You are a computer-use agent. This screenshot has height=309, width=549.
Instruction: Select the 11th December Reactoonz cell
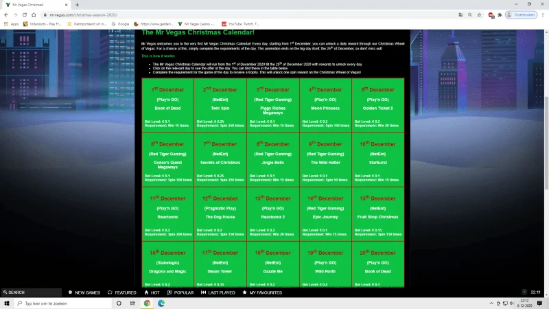(x=167, y=214)
